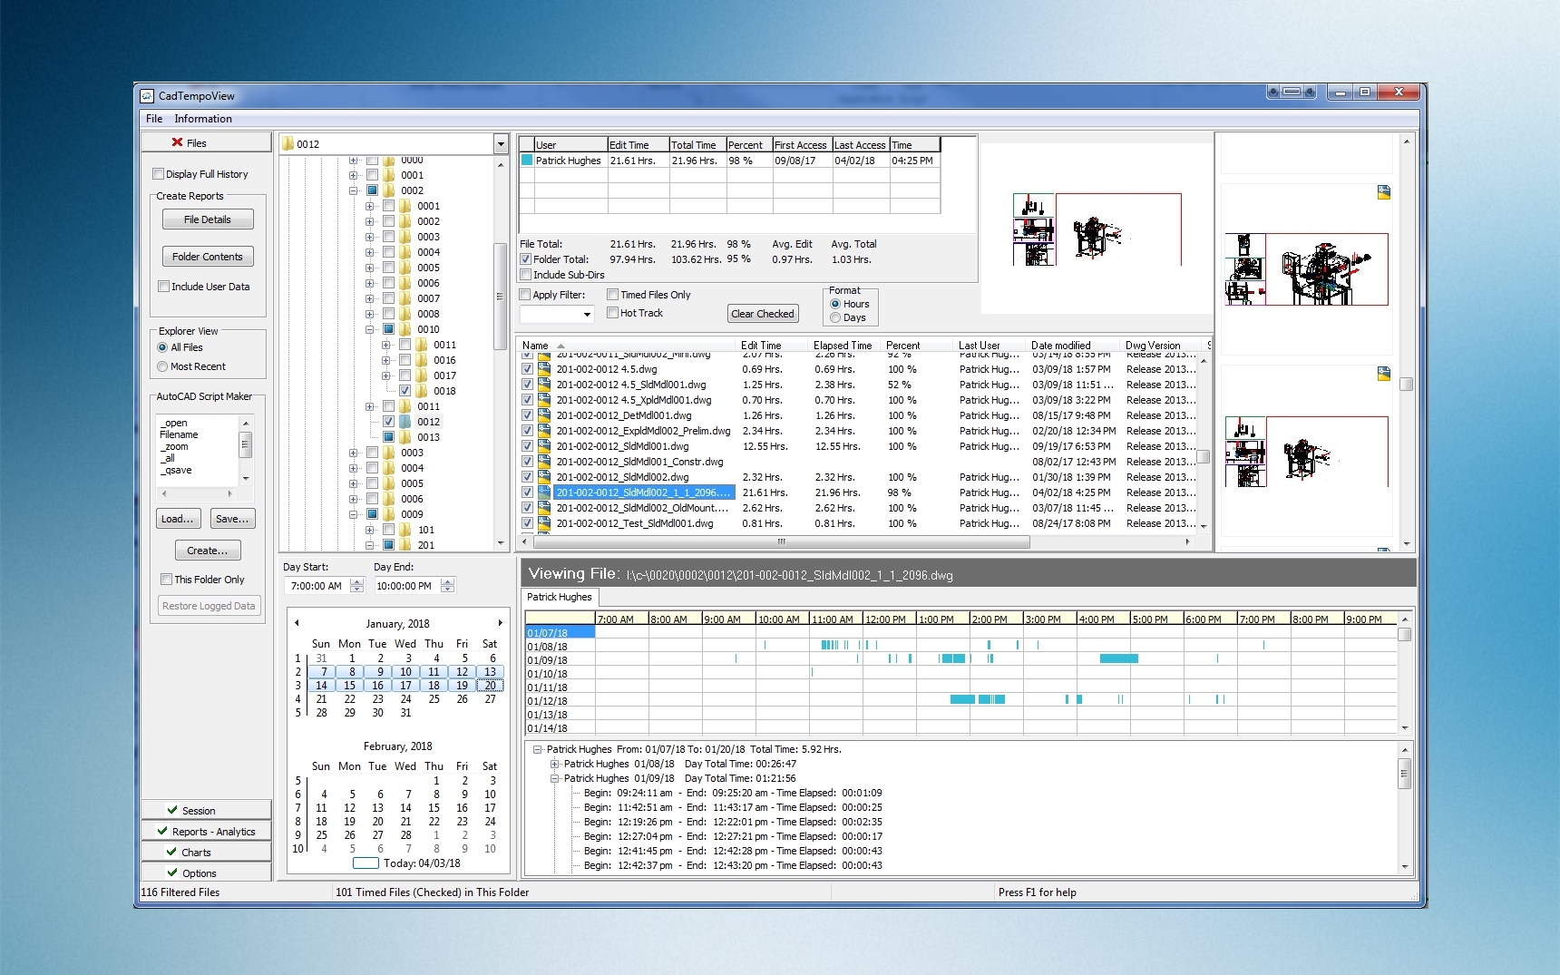The image size is (1560, 975).
Task: Click dwg icon of 201-002-0012_SldMdl002_OldMount row
Action: pyautogui.click(x=544, y=508)
